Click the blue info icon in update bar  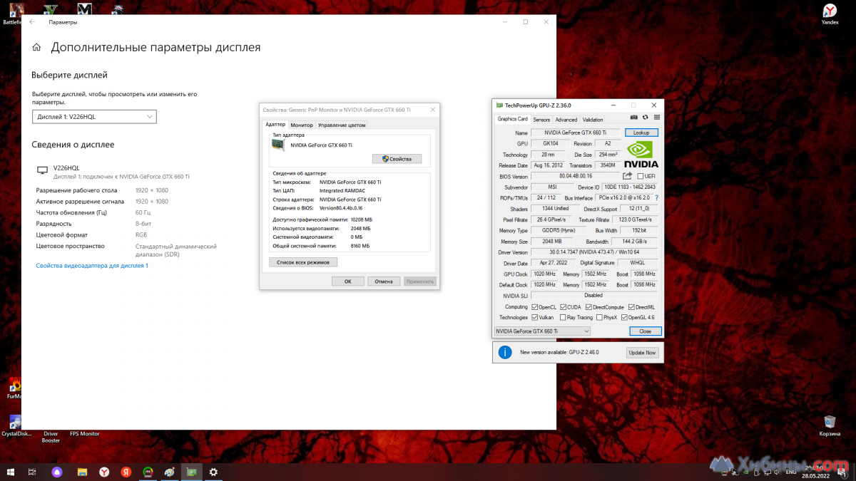coord(505,353)
